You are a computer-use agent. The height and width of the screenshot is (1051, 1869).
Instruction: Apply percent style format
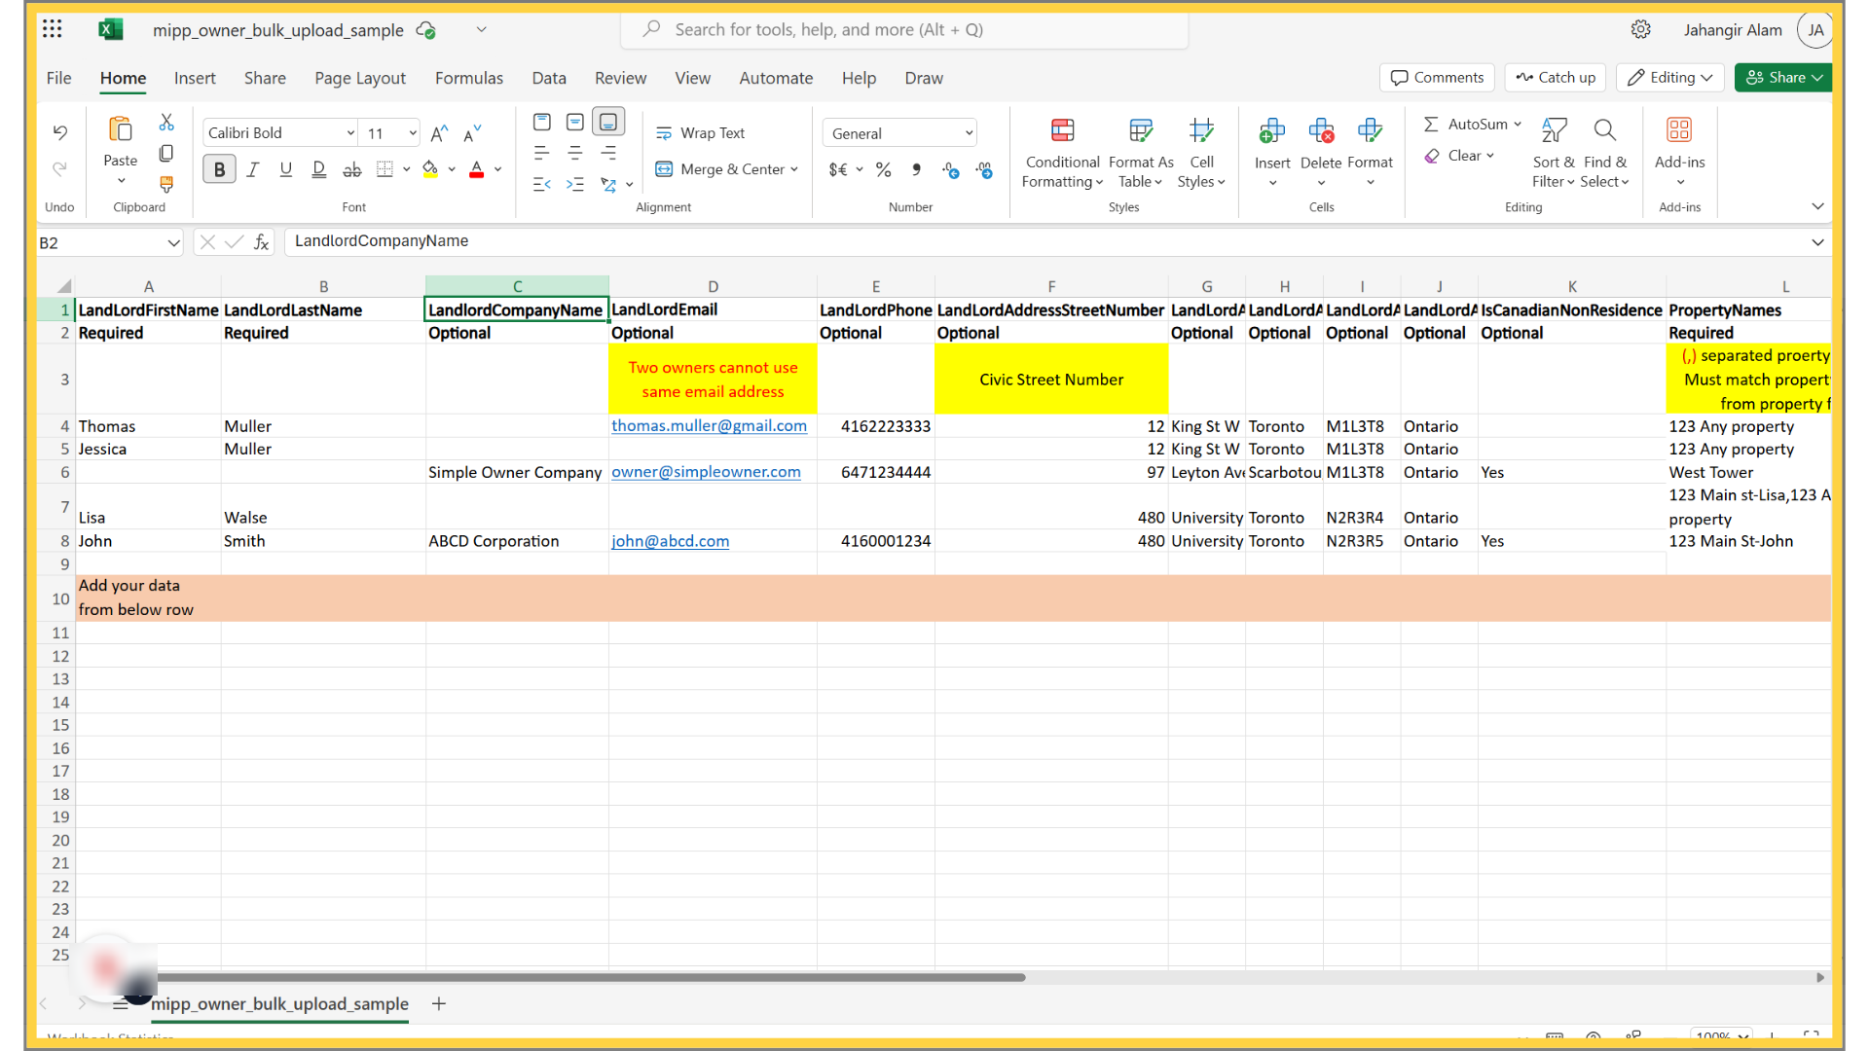pyautogui.click(x=884, y=170)
